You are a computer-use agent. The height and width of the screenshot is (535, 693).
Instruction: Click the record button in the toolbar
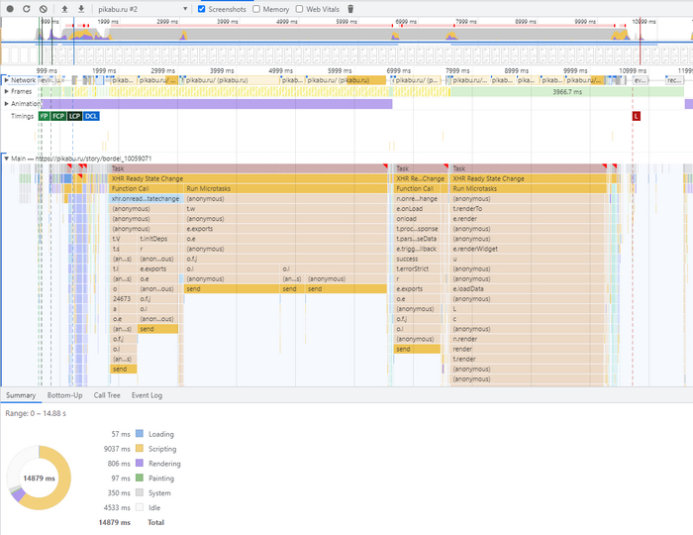tap(10, 9)
